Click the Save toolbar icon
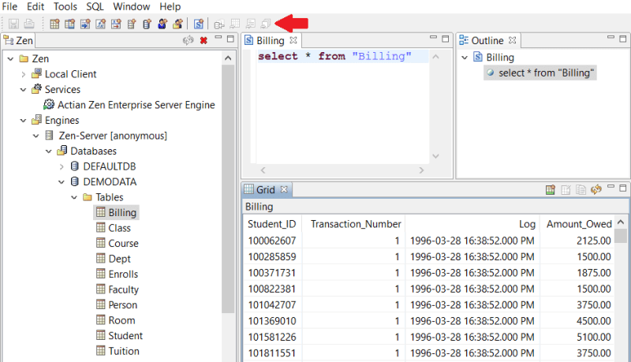The height and width of the screenshot is (362, 631). point(13,24)
